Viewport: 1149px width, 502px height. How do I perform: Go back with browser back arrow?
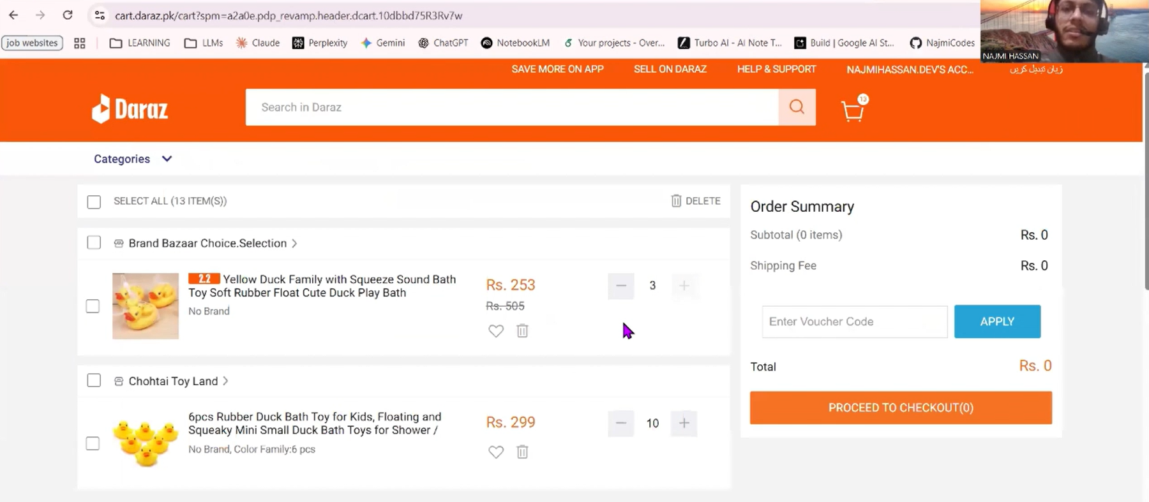[x=13, y=15]
